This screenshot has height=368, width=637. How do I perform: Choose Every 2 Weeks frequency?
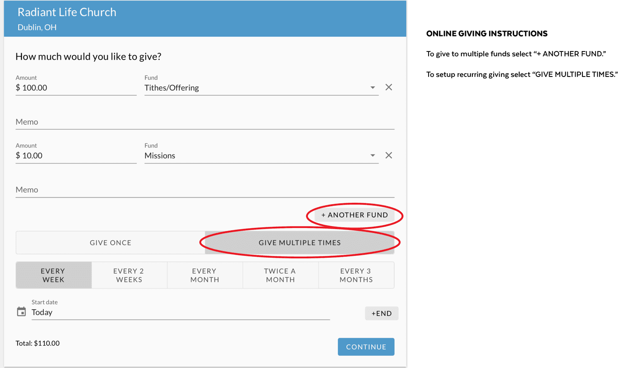129,275
